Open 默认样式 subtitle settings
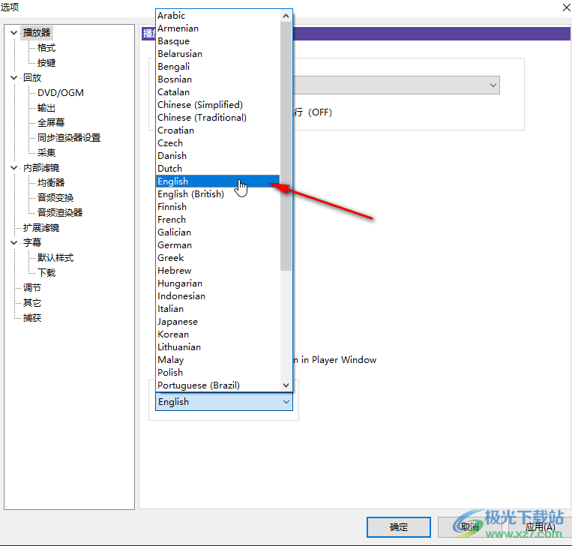The image size is (572, 546). pos(55,258)
